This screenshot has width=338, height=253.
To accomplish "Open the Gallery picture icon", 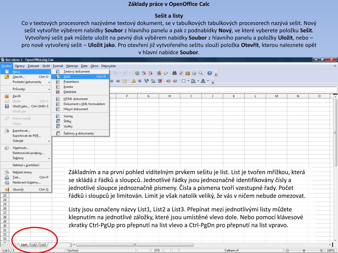I will (x=187, y=73).
